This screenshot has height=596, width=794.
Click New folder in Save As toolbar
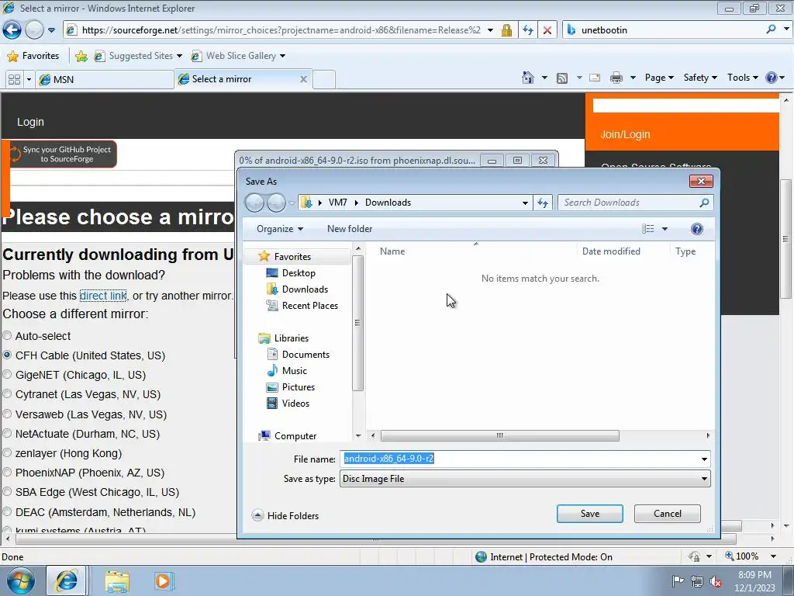[350, 229]
